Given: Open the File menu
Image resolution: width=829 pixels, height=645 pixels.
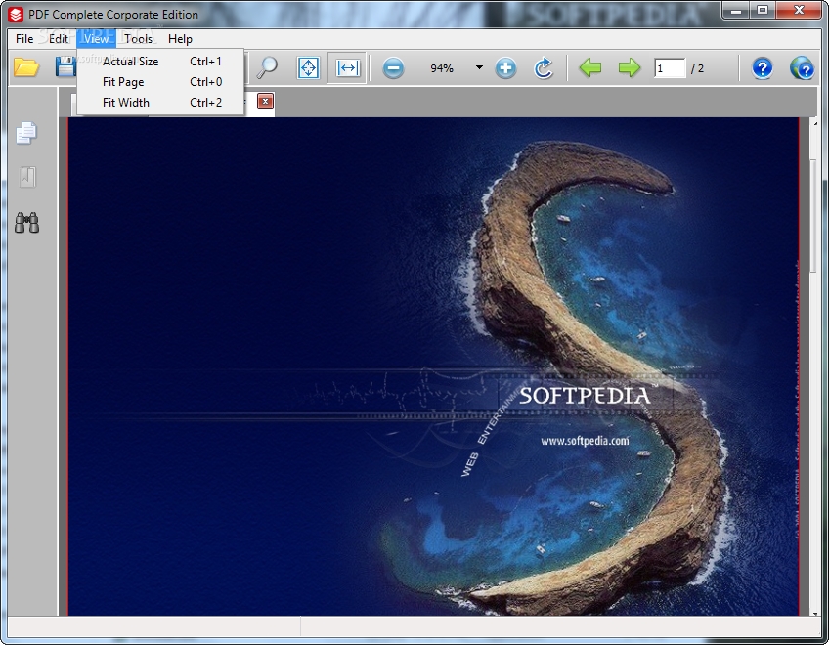Looking at the screenshot, I should coord(24,38).
